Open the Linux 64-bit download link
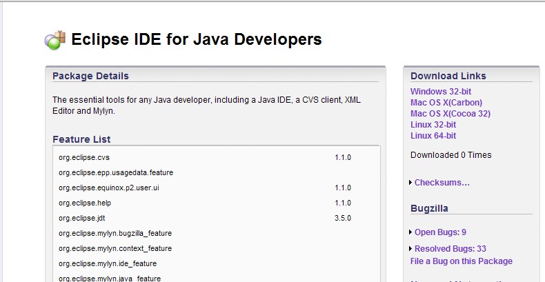The width and height of the screenshot is (545, 282). pyautogui.click(x=433, y=136)
